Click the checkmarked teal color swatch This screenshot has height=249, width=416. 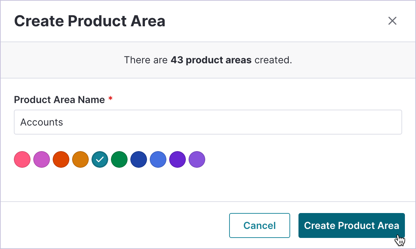[x=100, y=159]
